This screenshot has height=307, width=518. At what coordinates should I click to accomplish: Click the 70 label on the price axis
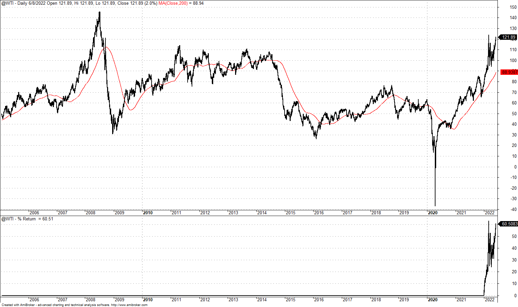click(x=514, y=93)
